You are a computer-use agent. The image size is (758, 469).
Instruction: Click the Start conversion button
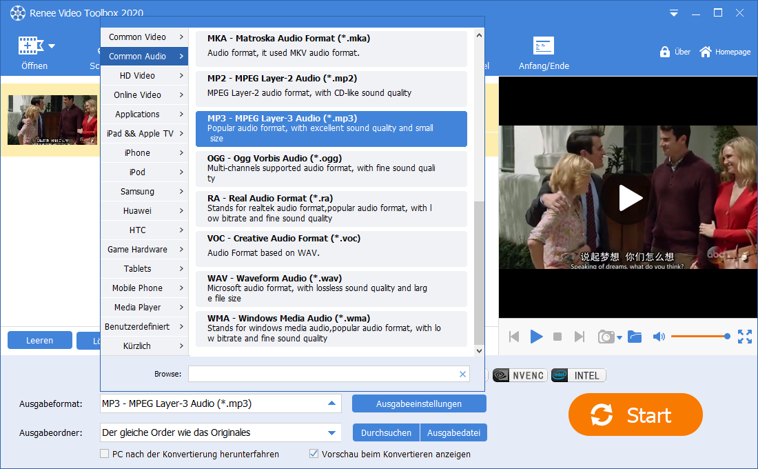pos(635,415)
